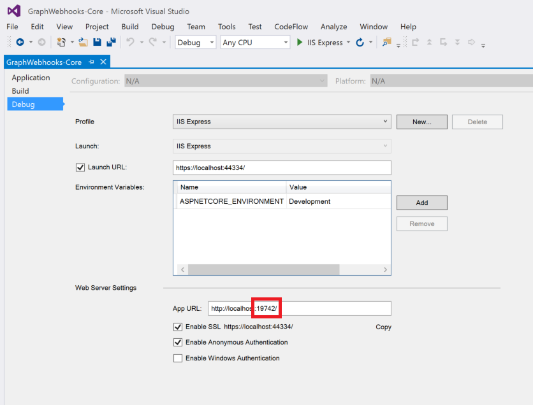The width and height of the screenshot is (533, 405).
Task: Click the scrollbar right arrow in variables list
Action: 385,269
